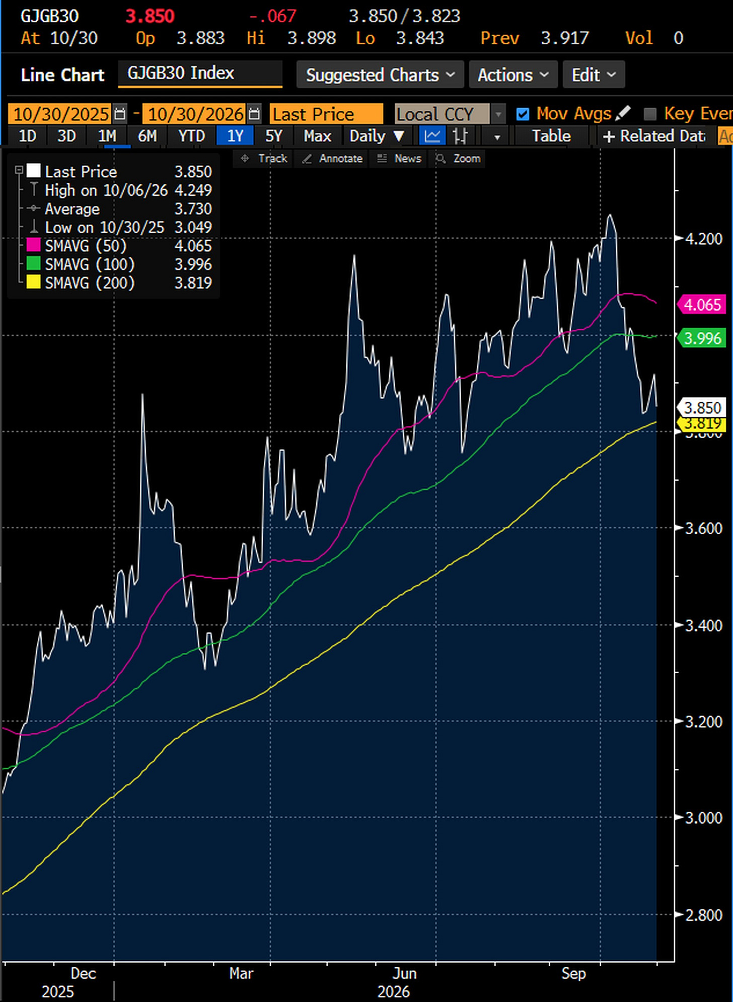This screenshot has height=1002, width=733.
Task: Select the Average legend row
Action: 120,209
